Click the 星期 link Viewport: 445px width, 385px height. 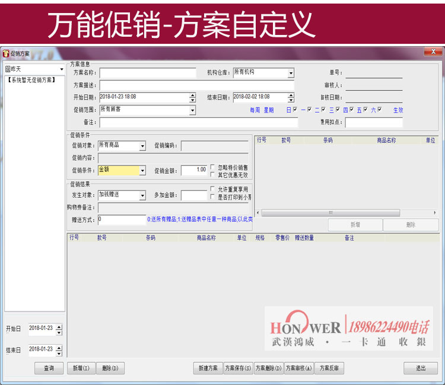pyautogui.click(x=269, y=110)
